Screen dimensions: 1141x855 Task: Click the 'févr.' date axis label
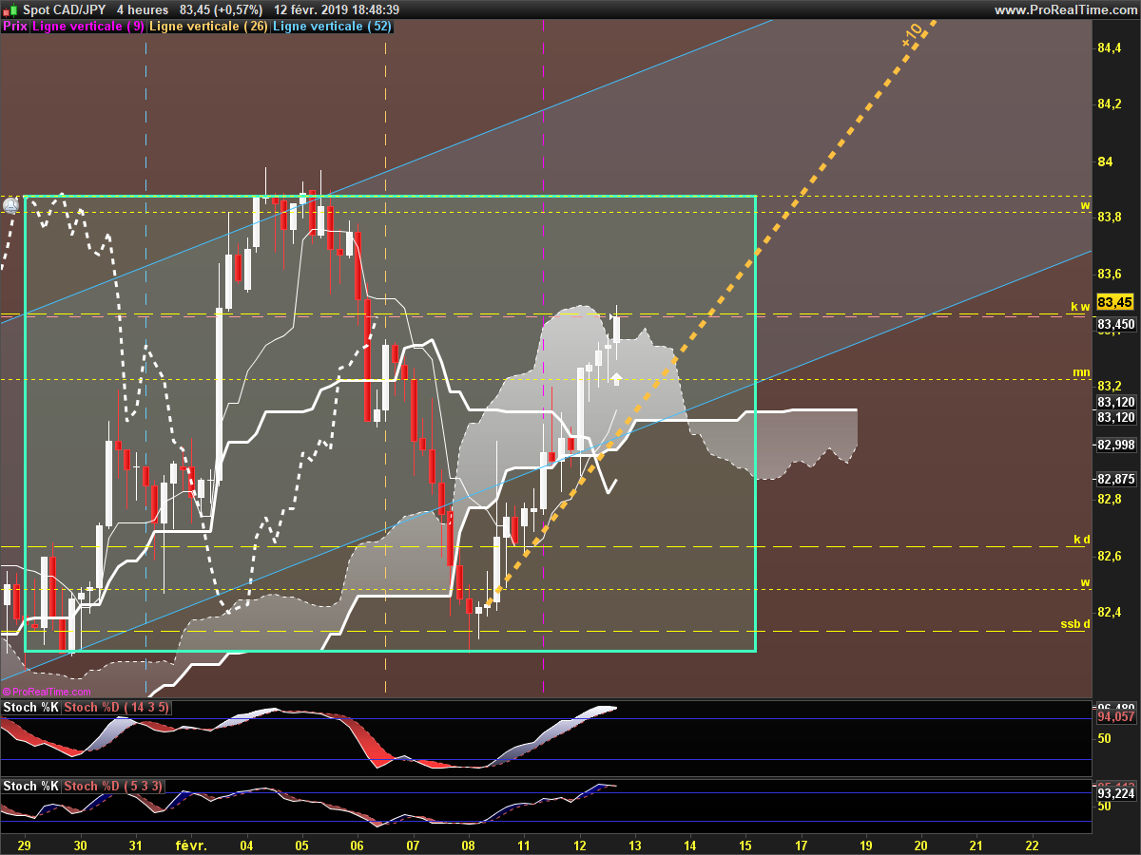(x=191, y=845)
